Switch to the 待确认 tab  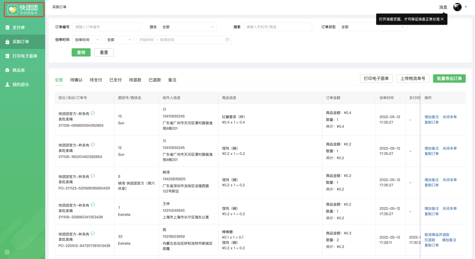[76, 80]
